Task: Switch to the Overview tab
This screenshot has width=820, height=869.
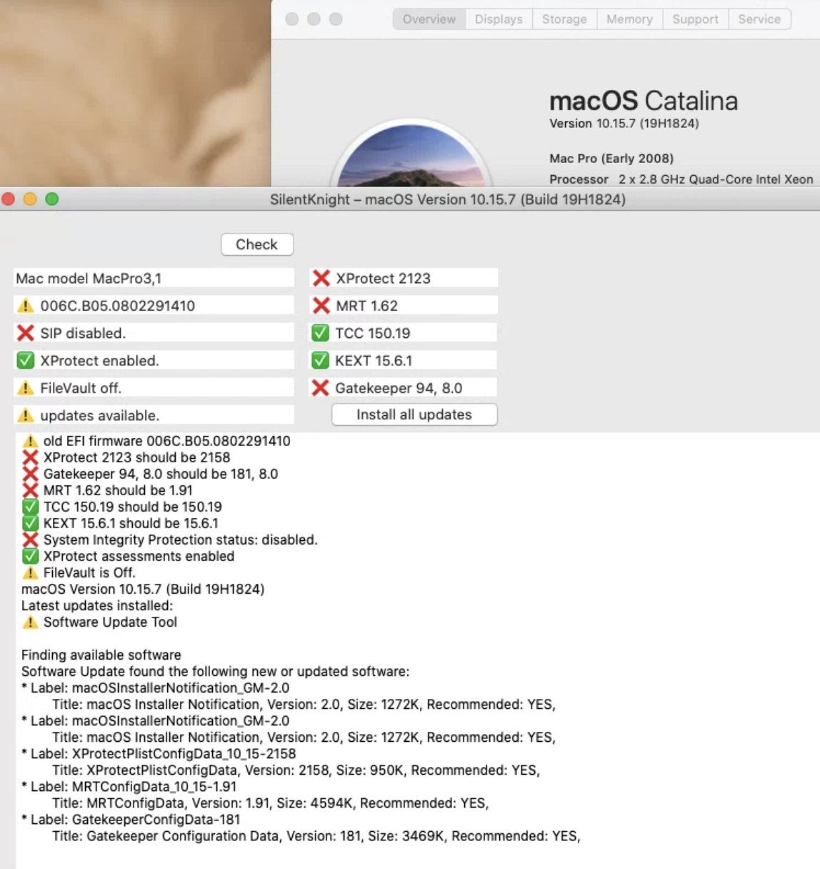Action: click(429, 19)
